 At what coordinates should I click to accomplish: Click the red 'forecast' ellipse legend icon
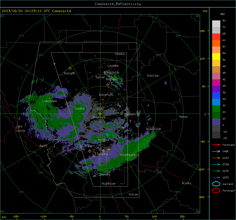click(216, 190)
